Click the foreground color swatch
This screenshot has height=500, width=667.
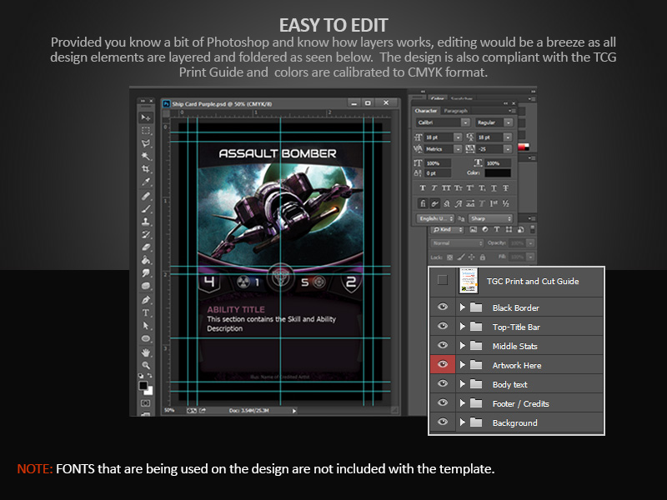(x=143, y=386)
